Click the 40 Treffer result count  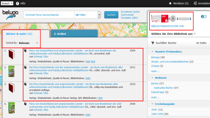(201, 43)
